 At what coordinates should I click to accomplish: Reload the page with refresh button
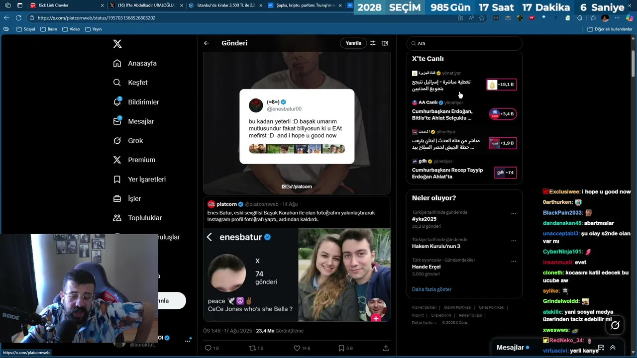(x=18, y=17)
